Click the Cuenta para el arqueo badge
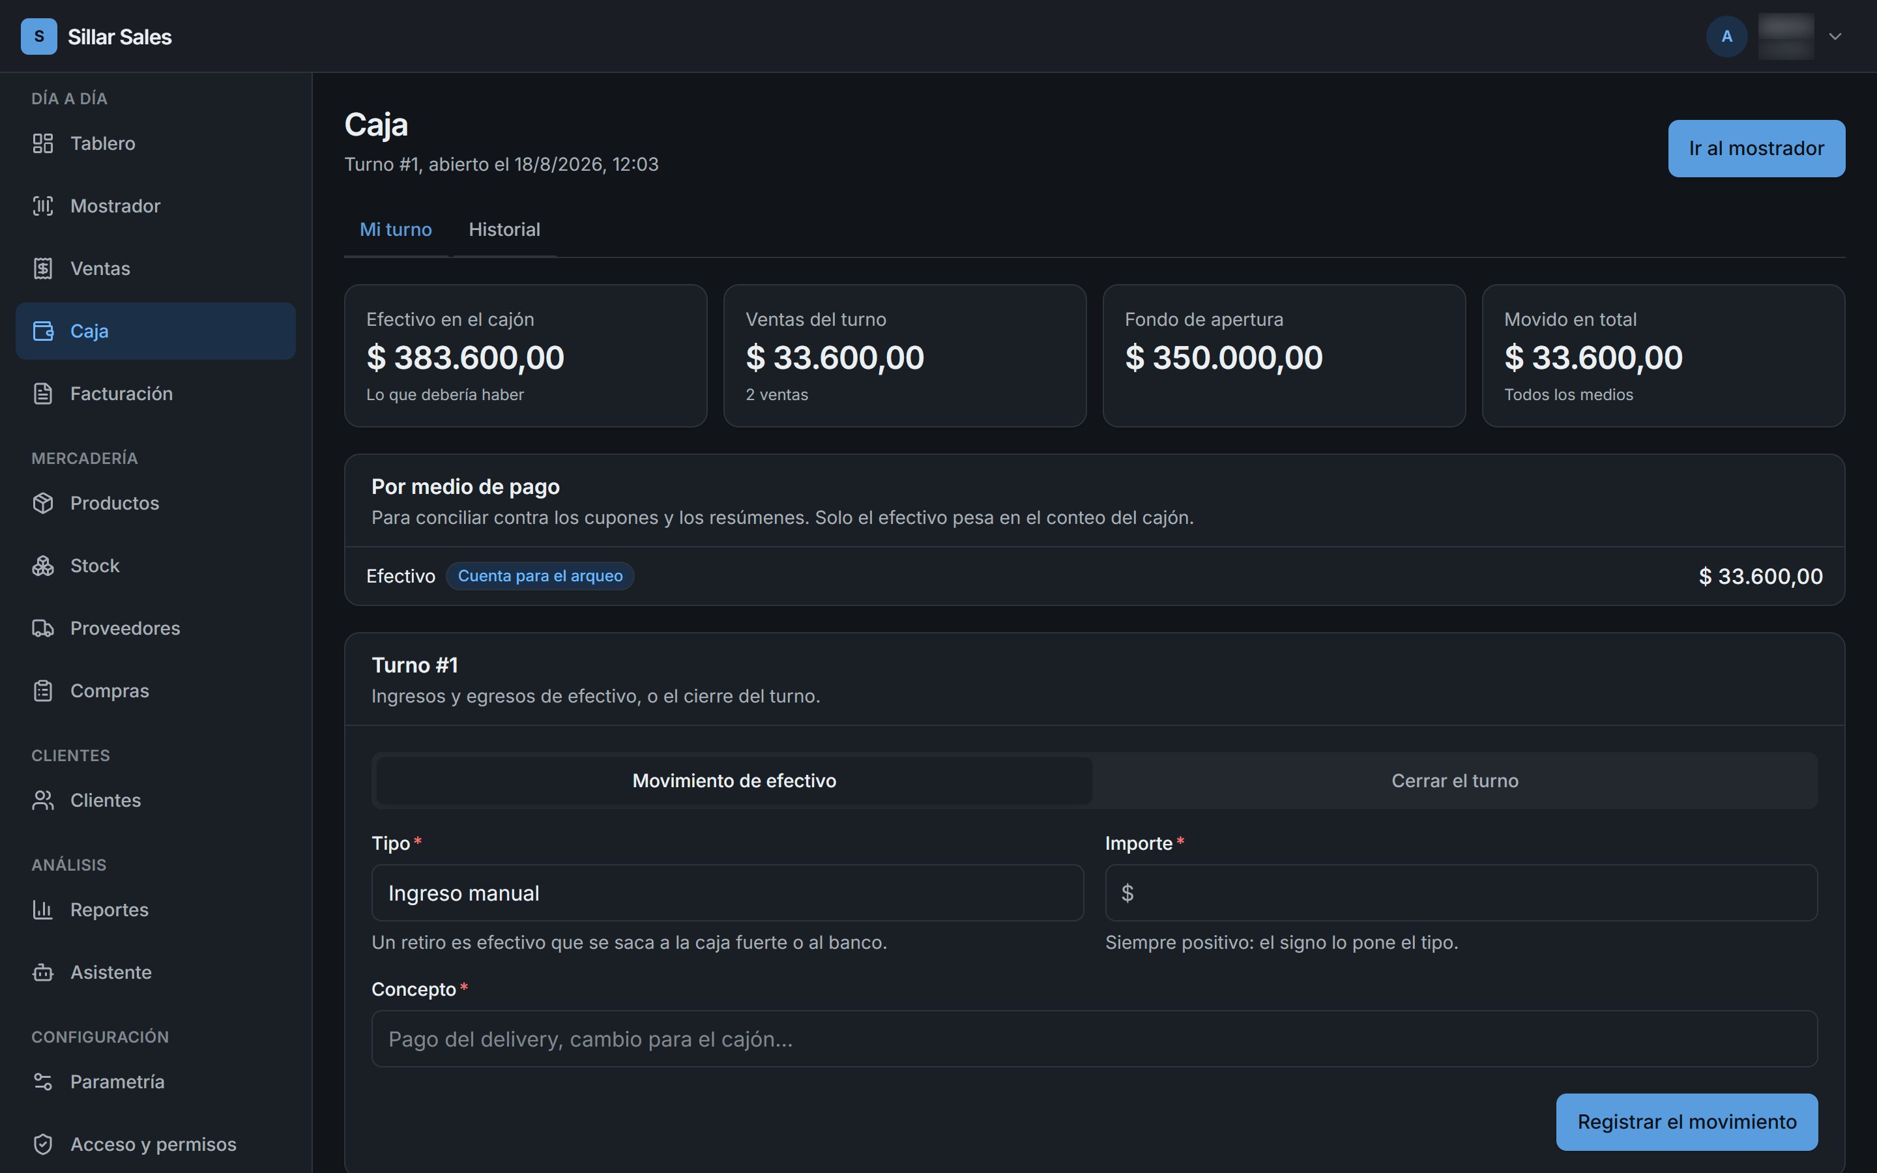The image size is (1877, 1173). pyautogui.click(x=540, y=575)
